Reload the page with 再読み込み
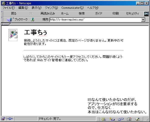 tap(48, 14)
